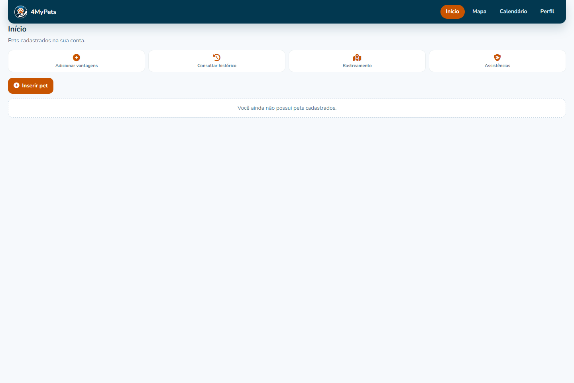
Task: Click the 4MyPets brand name
Action: tap(43, 12)
